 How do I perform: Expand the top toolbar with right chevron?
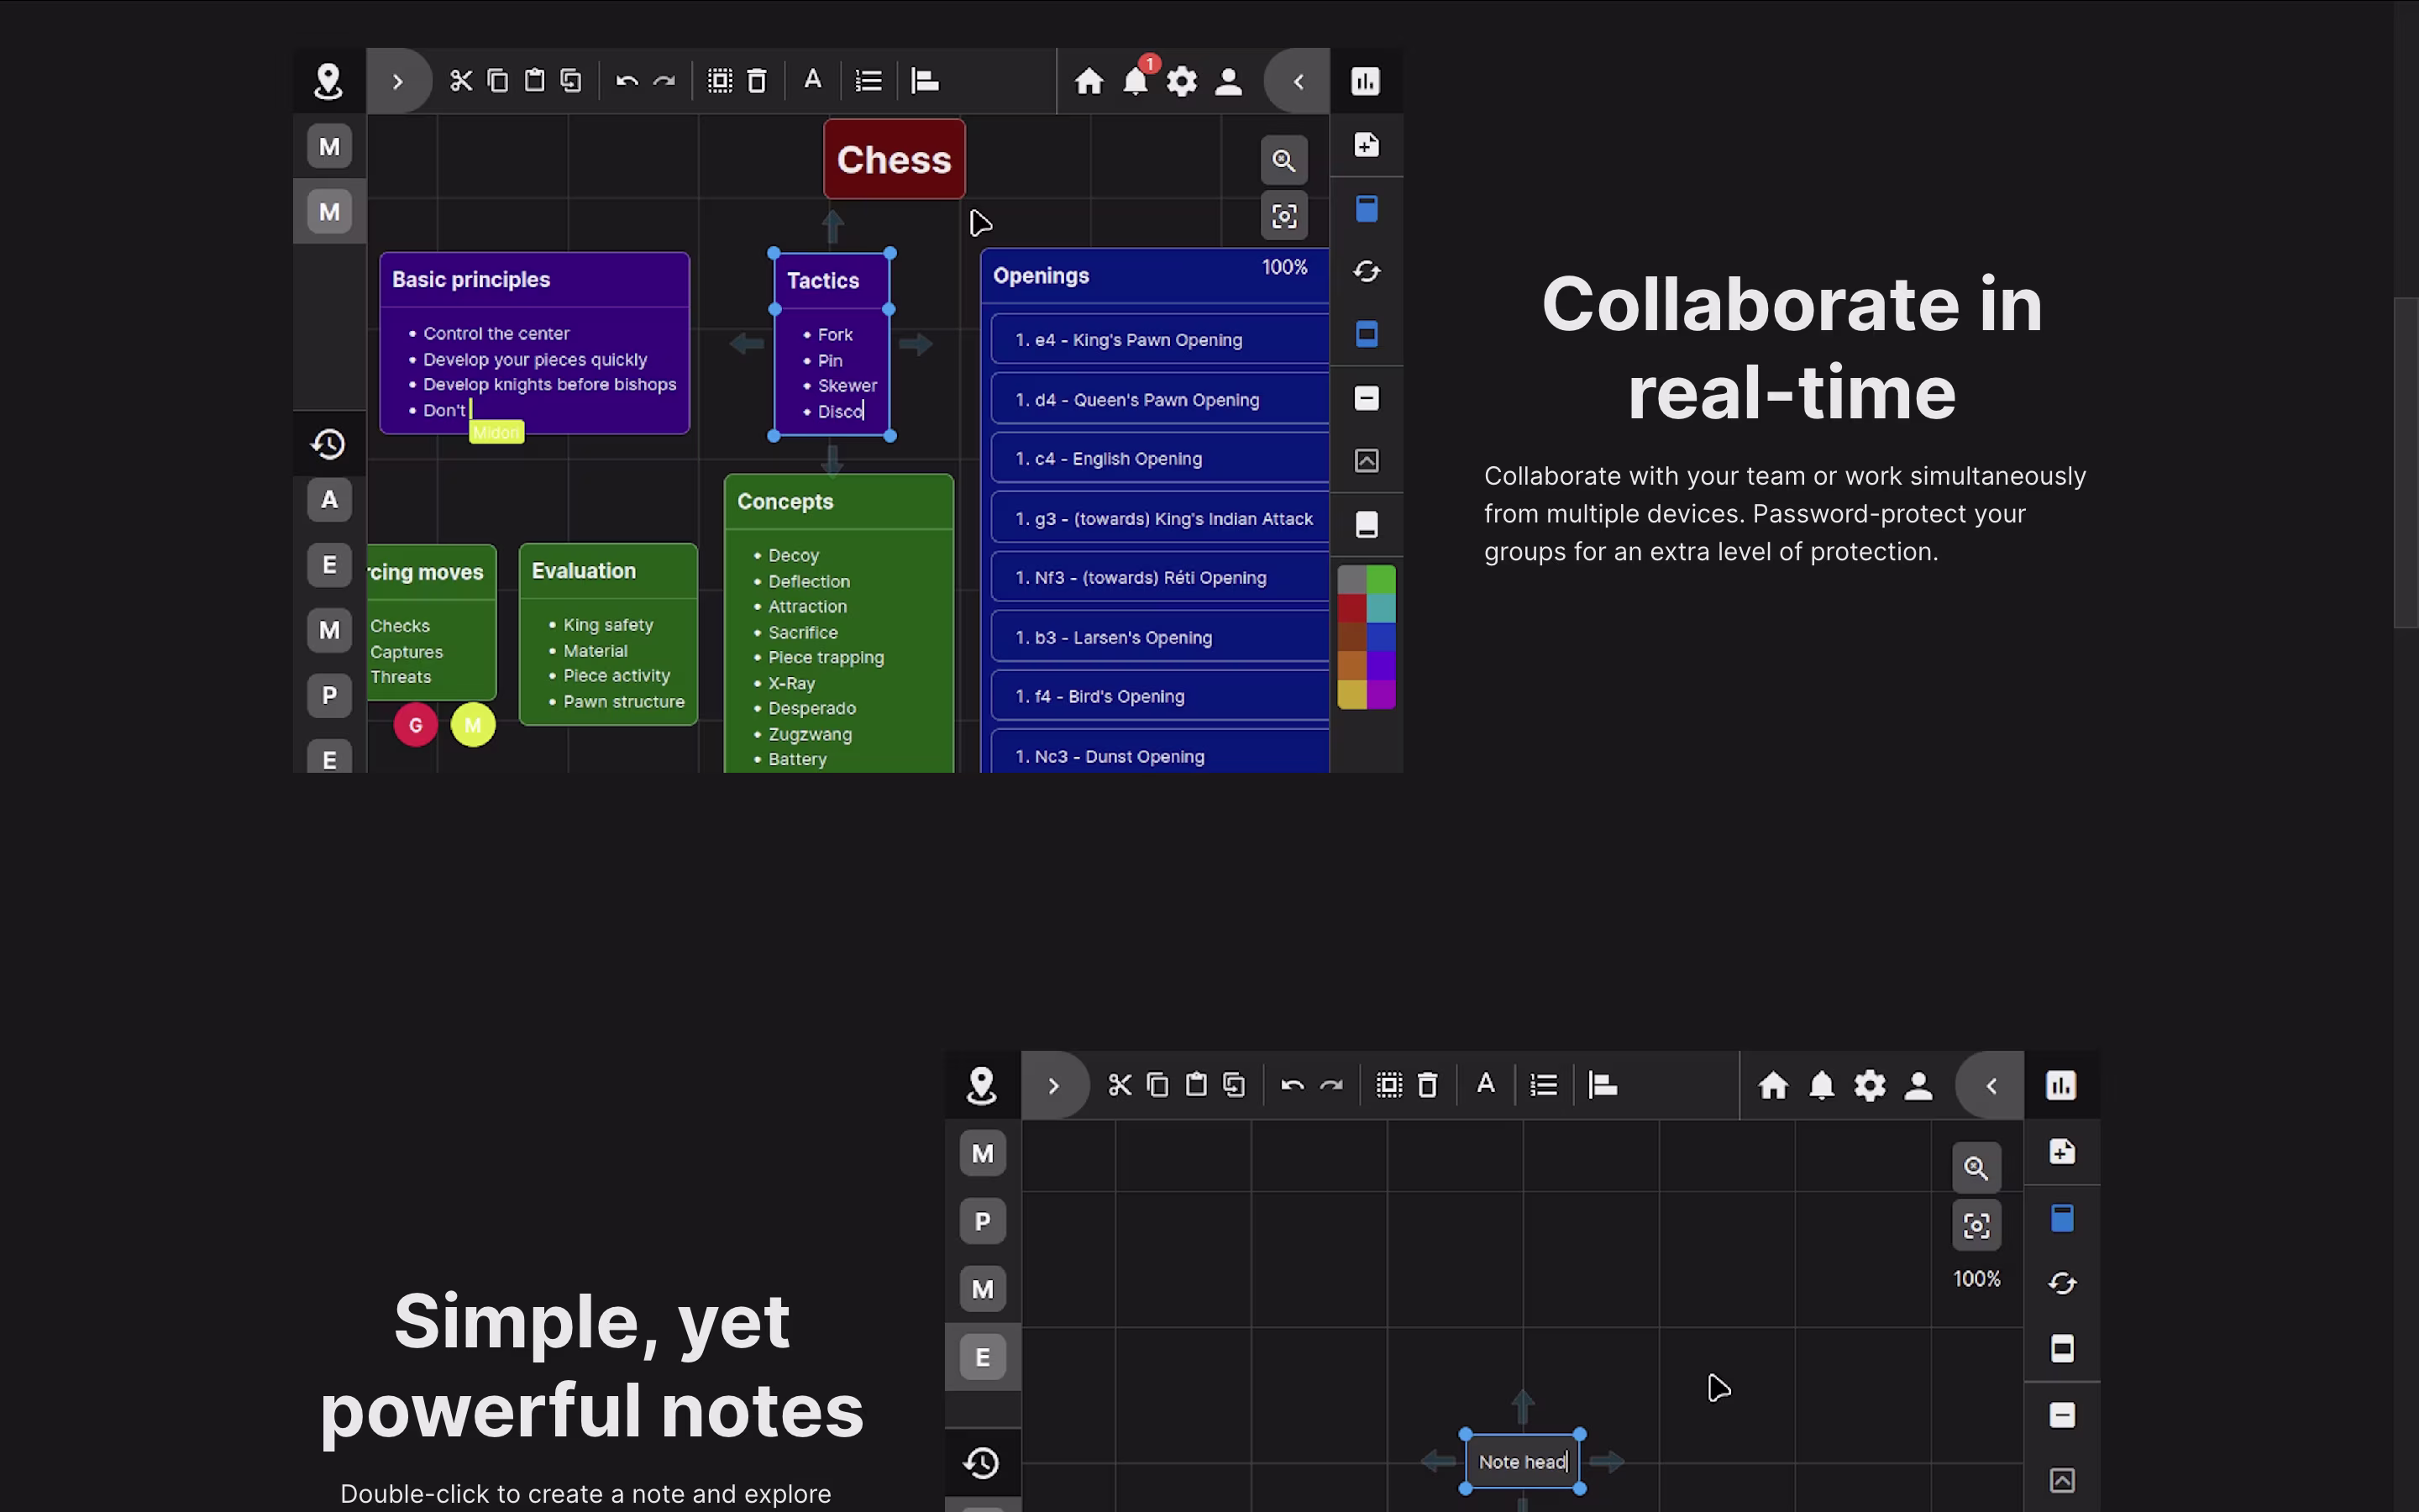pos(398,81)
